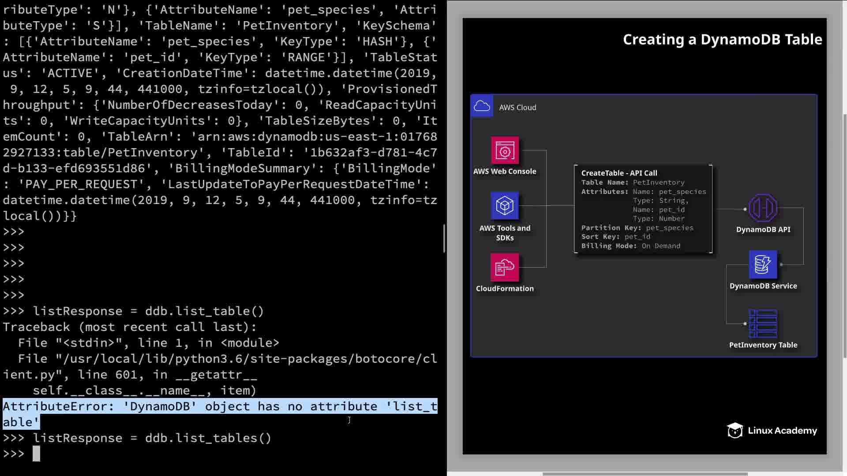Viewport: 847px width, 476px height.
Task: Click the highlighted AttributeError line
Action: [x=220, y=406]
